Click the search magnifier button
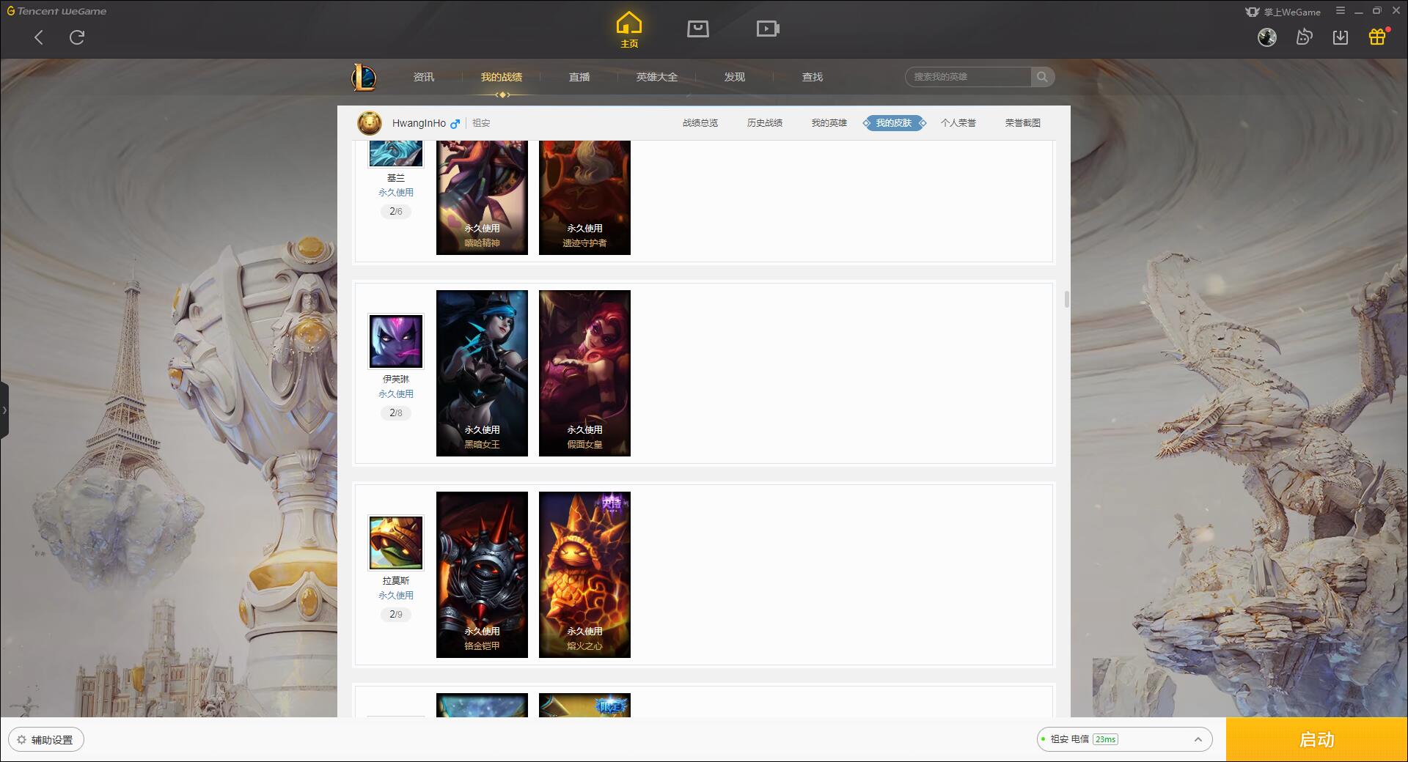 1042,77
